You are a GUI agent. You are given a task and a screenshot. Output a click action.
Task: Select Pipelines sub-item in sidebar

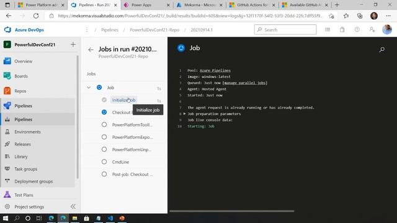point(23,120)
